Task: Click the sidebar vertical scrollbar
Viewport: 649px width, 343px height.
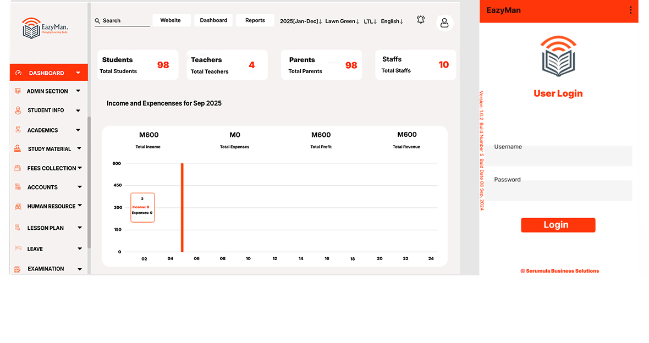Action: pos(89,181)
